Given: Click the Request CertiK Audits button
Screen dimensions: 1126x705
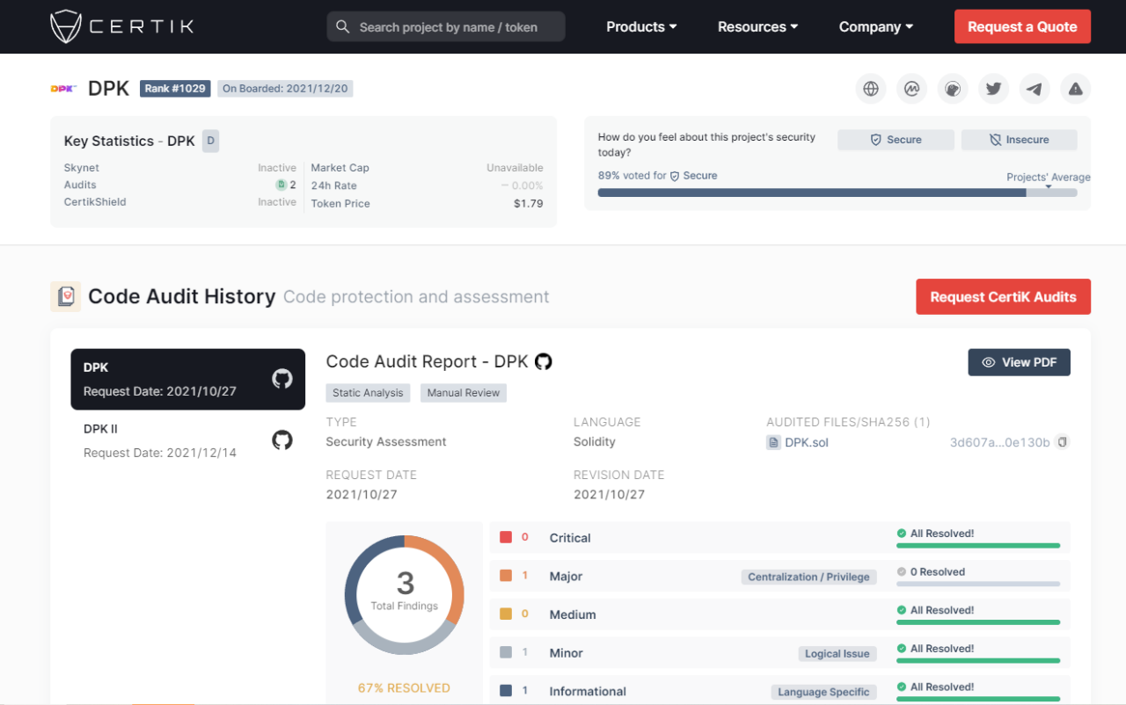Looking at the screenshot, I should pos(1003,297).
